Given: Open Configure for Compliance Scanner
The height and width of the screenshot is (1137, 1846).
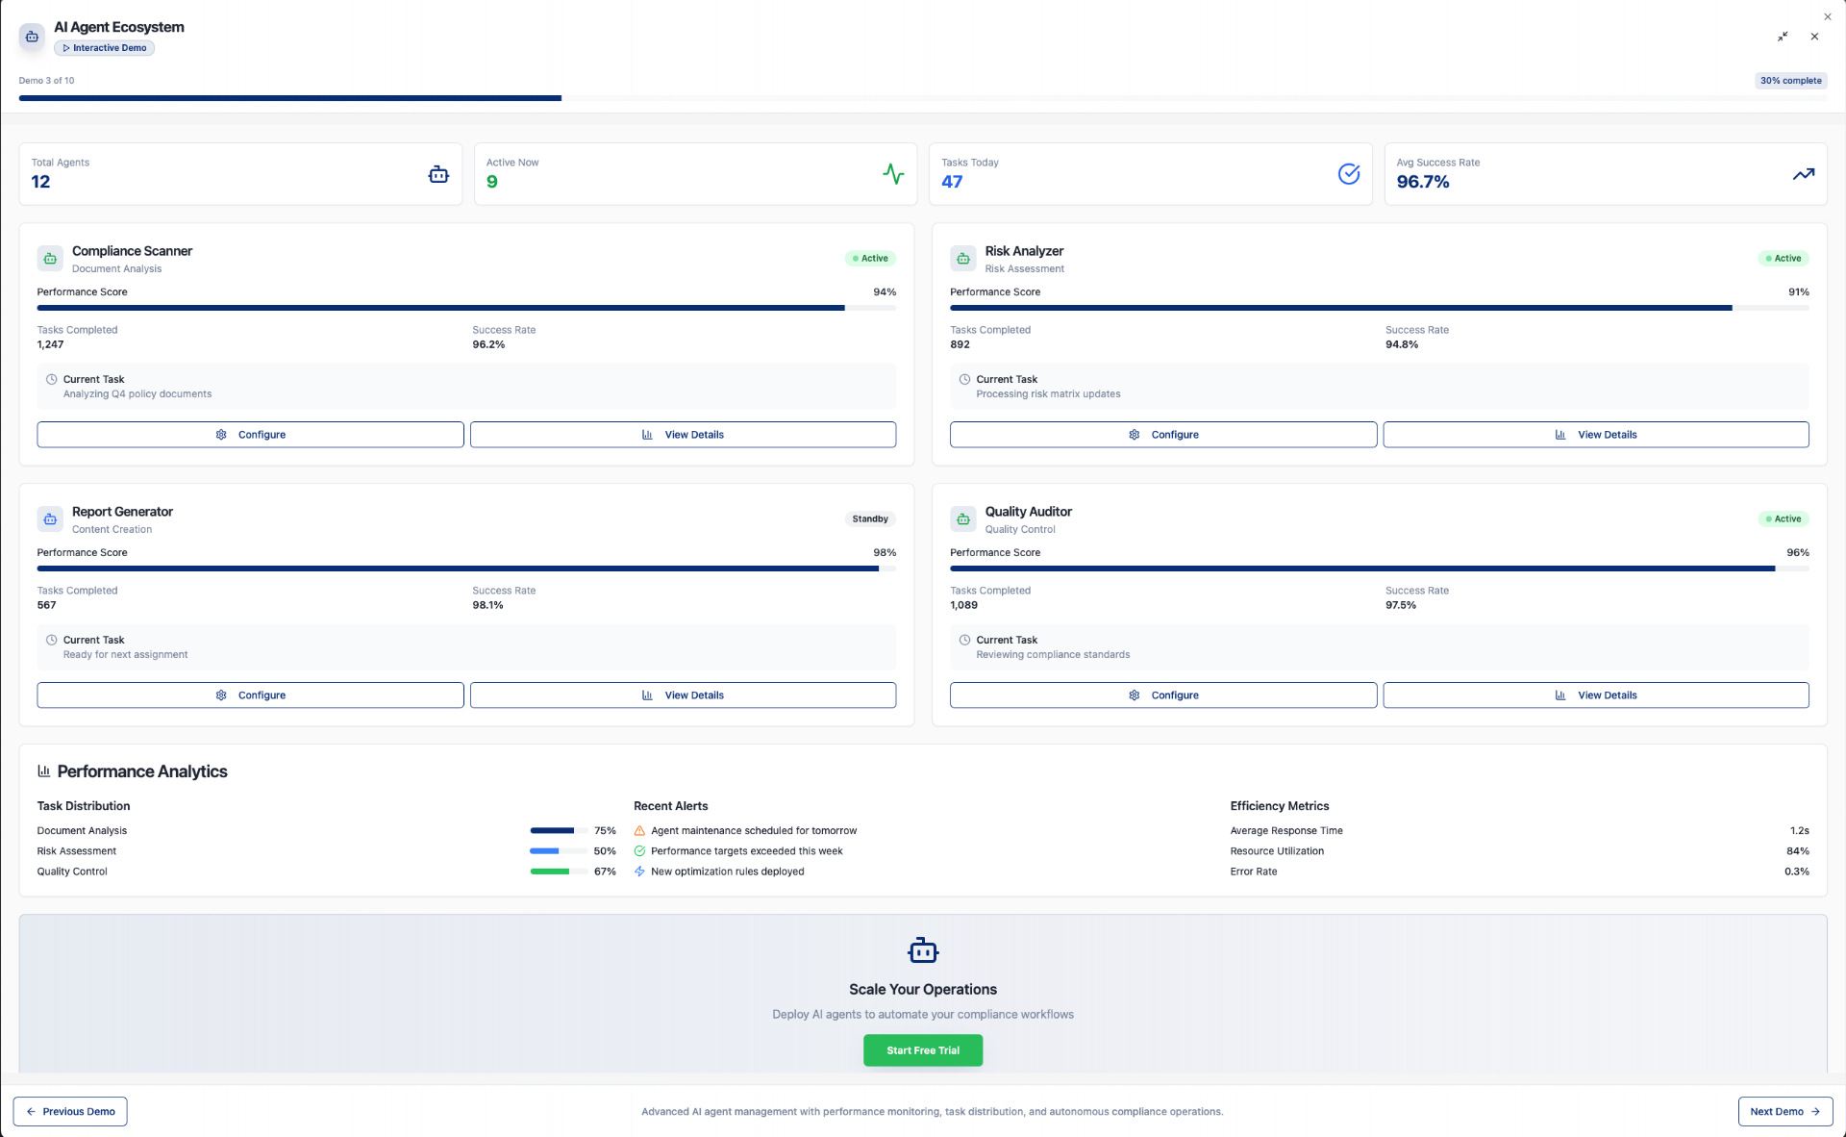Looking at the screenshot, I should pyautogui.click(x=250, y=435).
